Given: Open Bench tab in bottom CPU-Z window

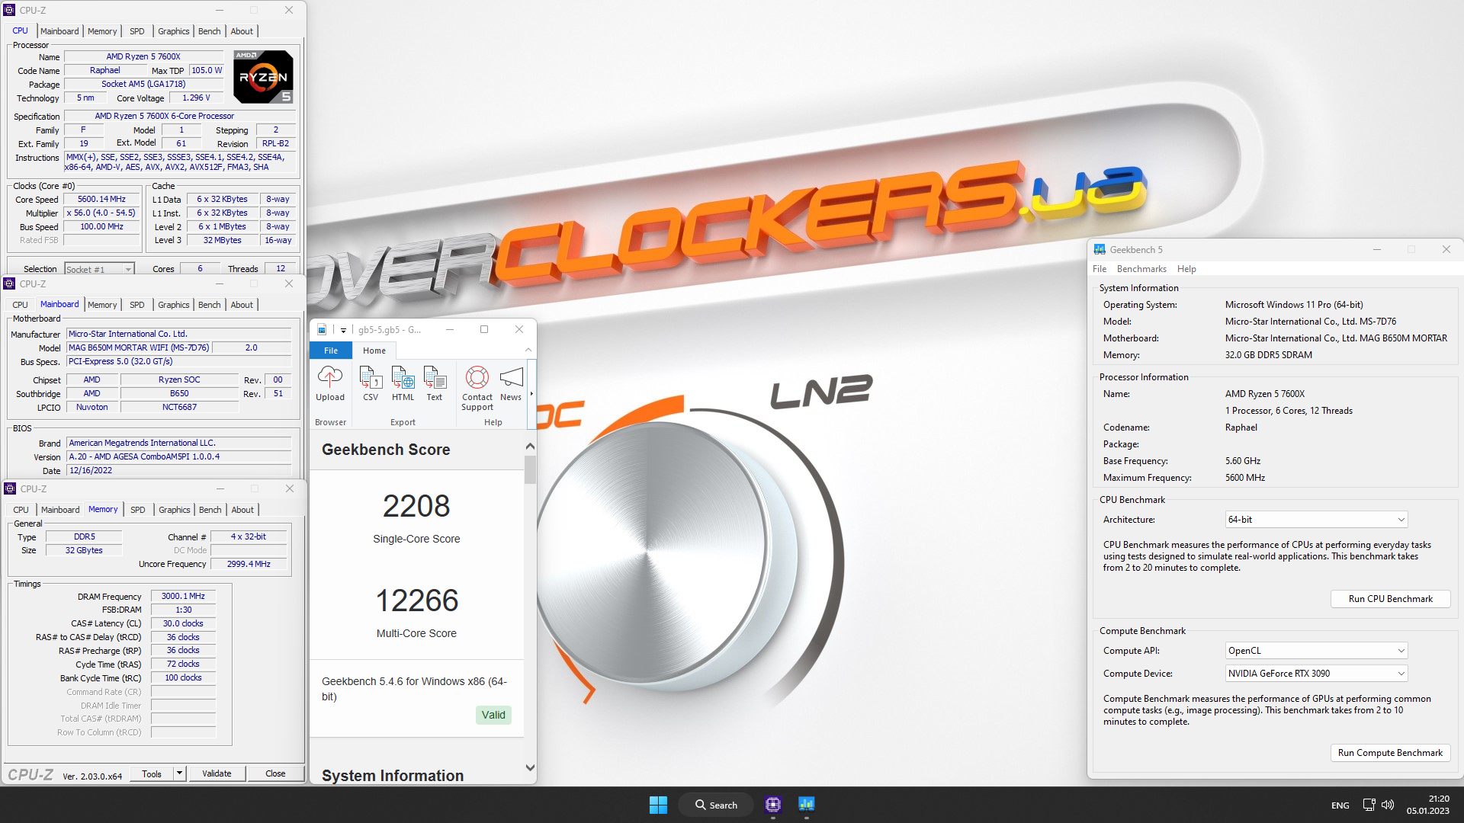Looking at the screenshot, I should point(210,510).
